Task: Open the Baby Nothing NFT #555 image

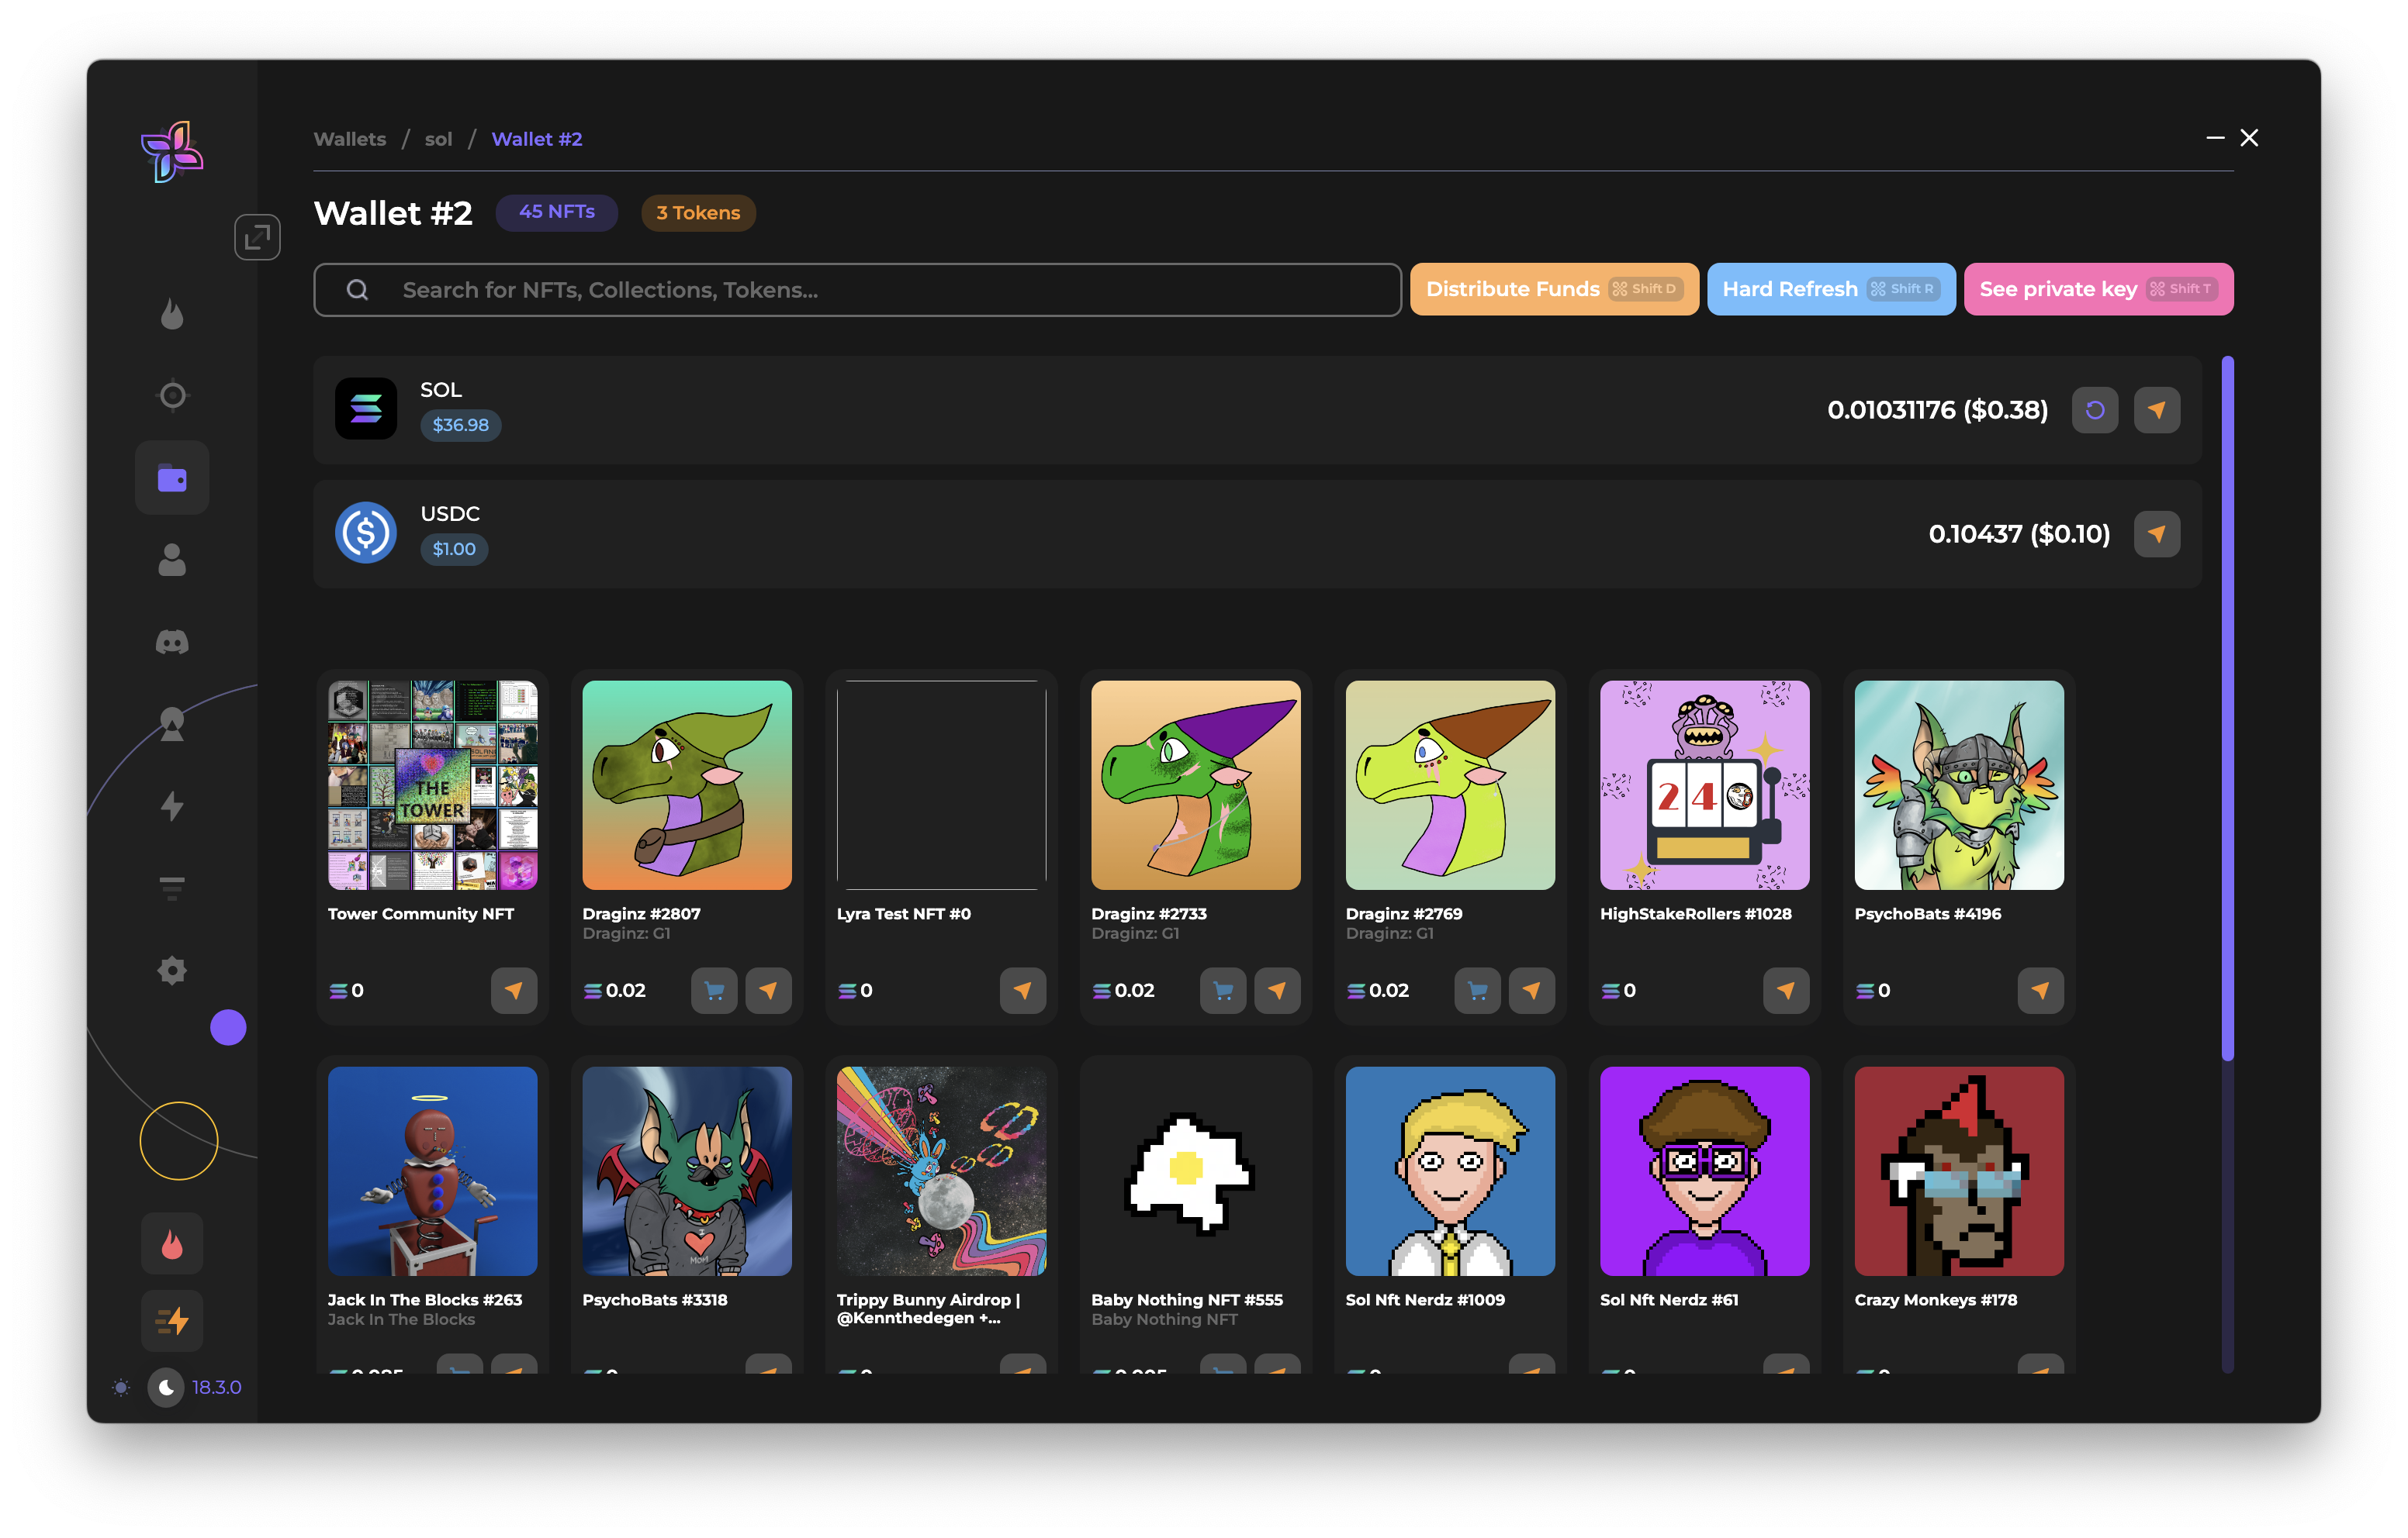Action: (x=1196, y=1171)
